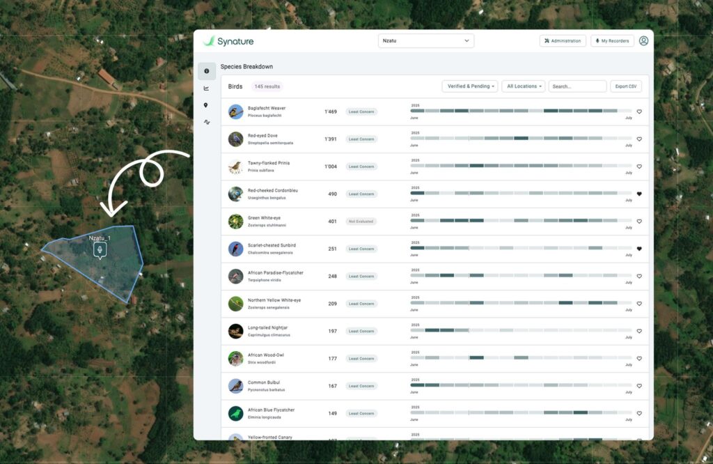
Task: Click the Export CSV button
Action: tap(625, 86)
